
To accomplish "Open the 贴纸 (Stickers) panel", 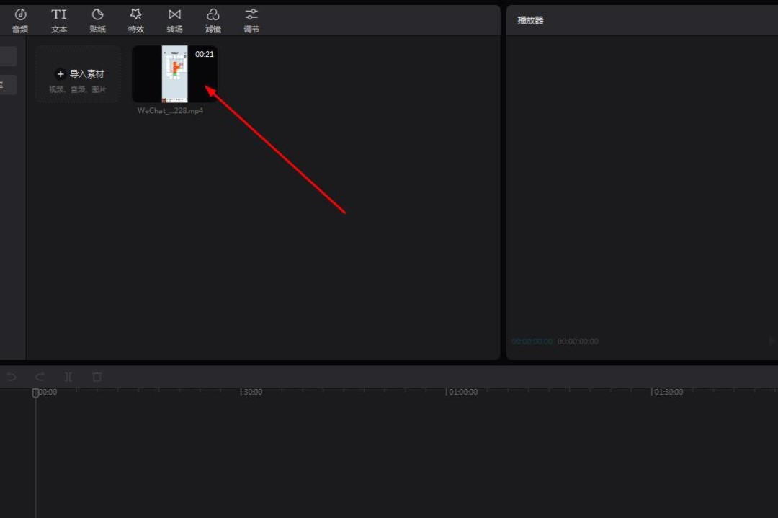I will [97, 20].
